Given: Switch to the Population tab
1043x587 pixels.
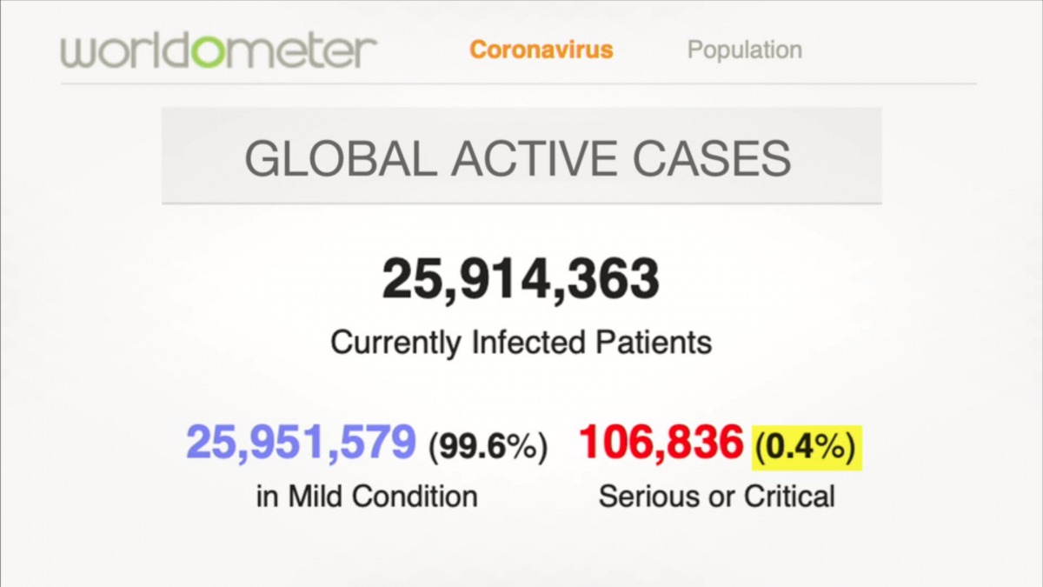Looking at the screenshot, I should [744, 50].
